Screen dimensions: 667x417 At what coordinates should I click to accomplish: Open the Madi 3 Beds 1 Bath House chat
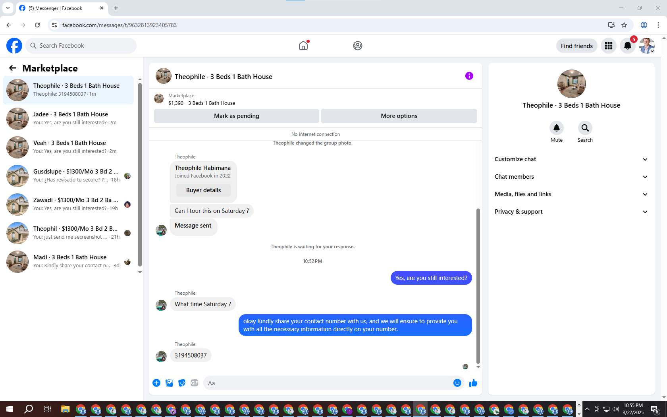68,262
